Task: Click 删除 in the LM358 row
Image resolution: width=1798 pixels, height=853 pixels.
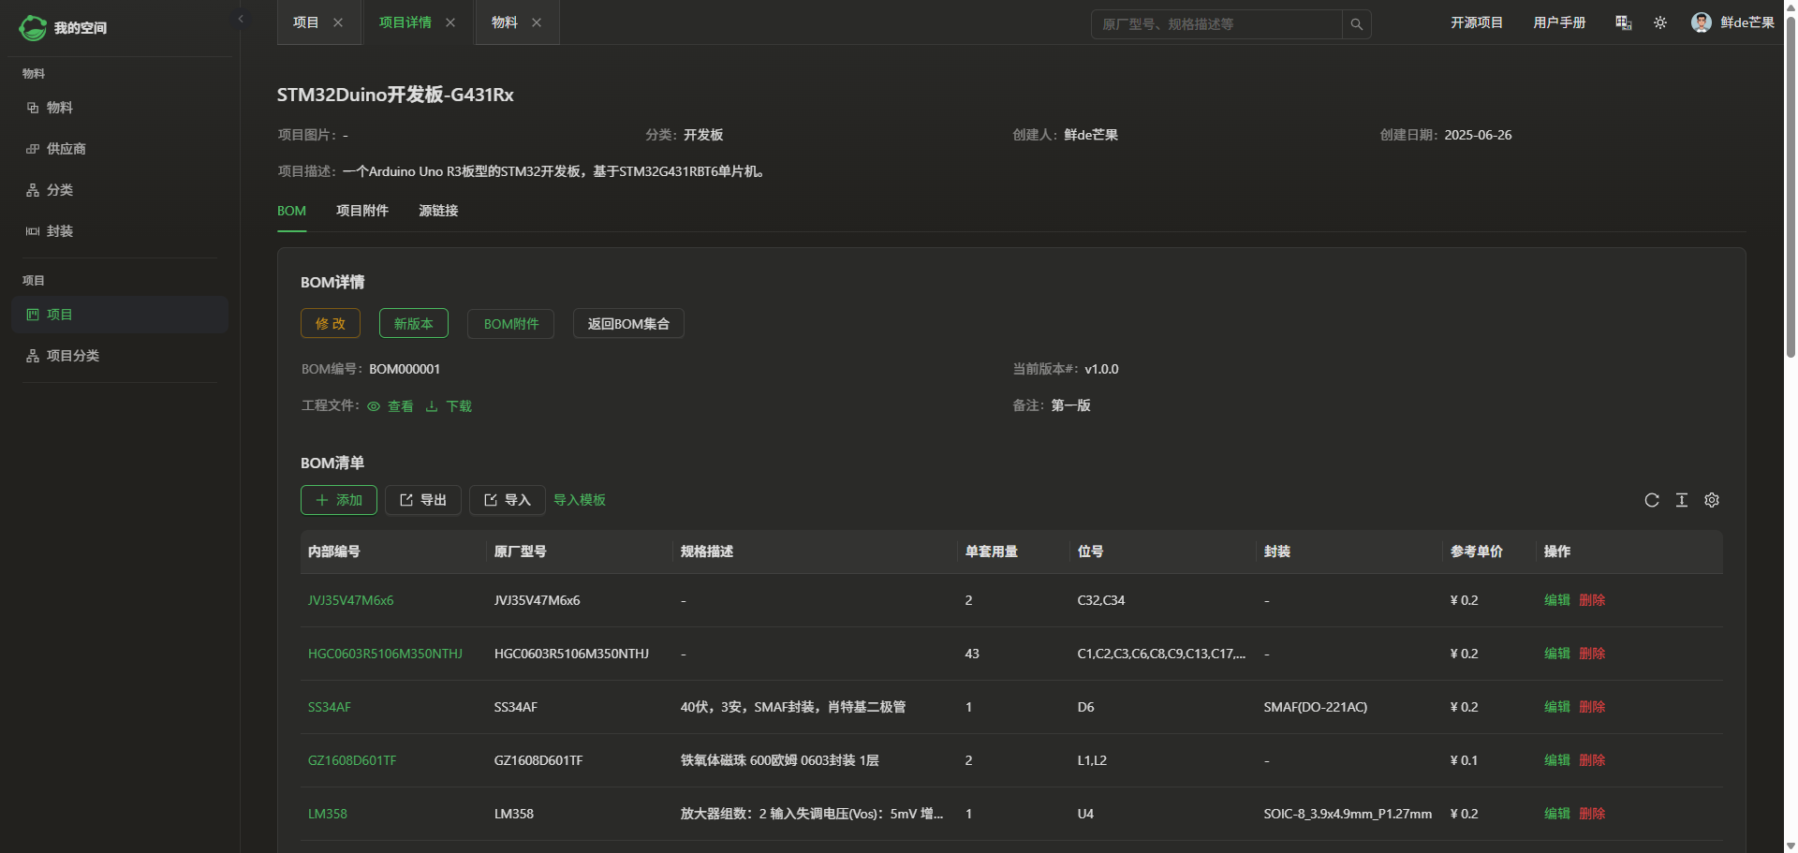Action: click(1592, 814)
